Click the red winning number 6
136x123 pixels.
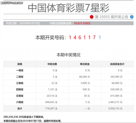80,38
